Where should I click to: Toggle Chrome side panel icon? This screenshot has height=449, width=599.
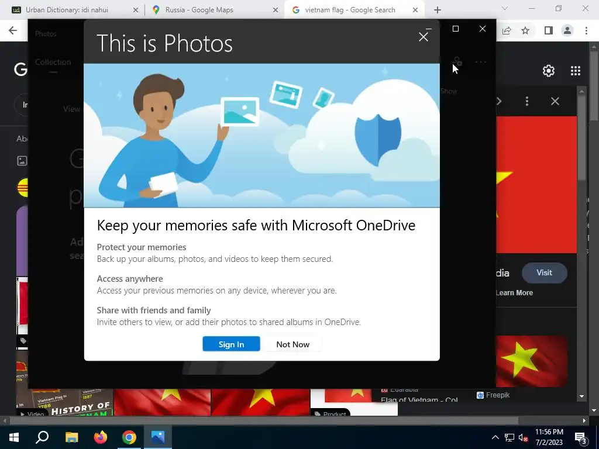[548, 30]
